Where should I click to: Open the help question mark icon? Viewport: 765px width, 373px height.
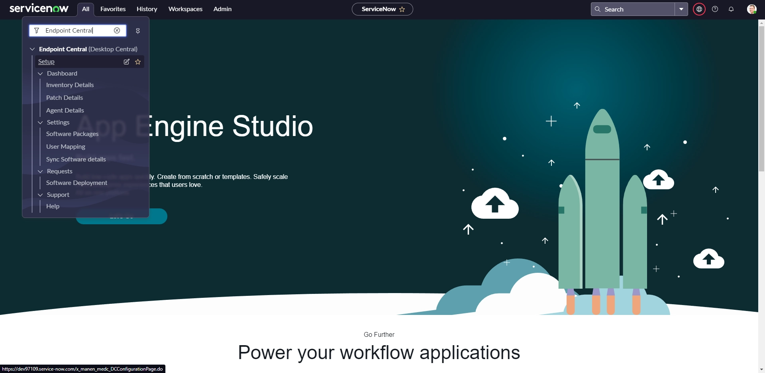[x=715, y=9]
